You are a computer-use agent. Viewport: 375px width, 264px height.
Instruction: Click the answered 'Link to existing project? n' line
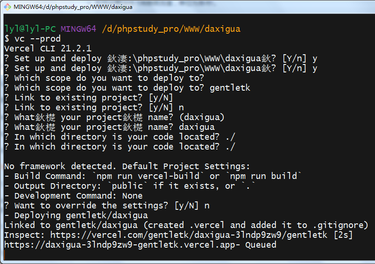pos(93,107)
